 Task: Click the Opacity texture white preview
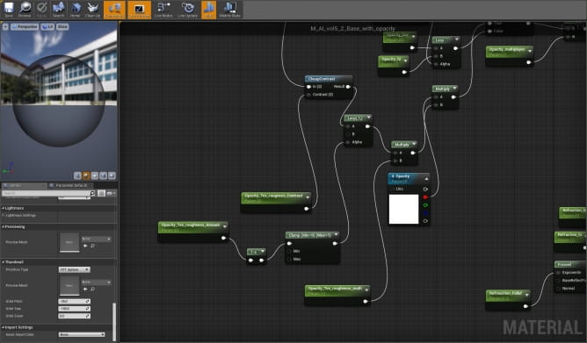[x=403, y=209]
